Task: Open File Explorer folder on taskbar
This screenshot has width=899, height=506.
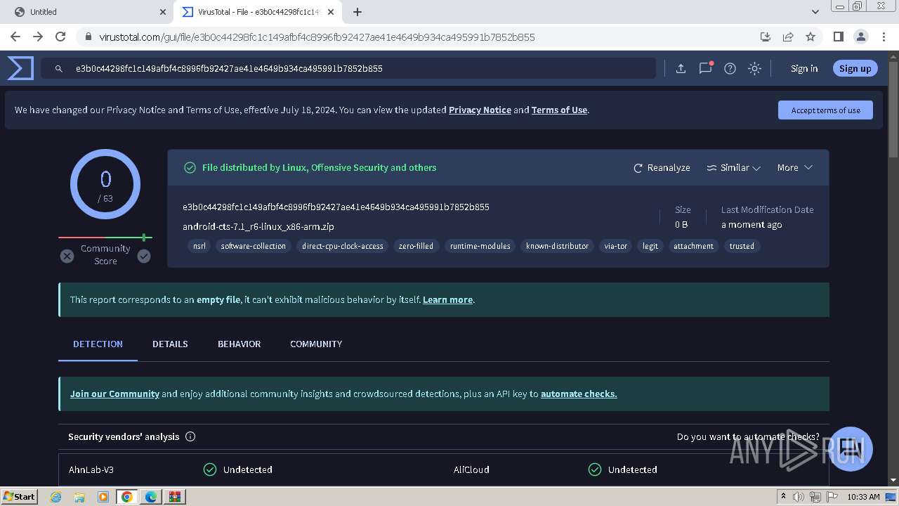Action: pyautogui.click(x=79, y=496)
